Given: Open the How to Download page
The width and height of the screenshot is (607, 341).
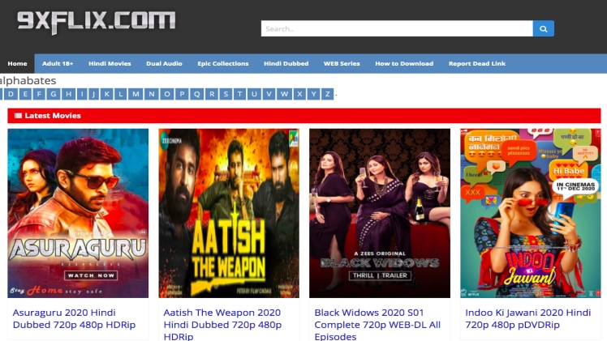Looking at the screenshot, I should click(404, 63).
